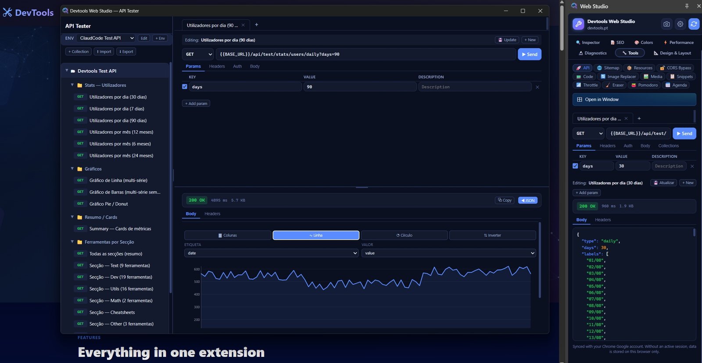Open the Sitemap tool
The width and height of the screenshot is (702, 363).
pyautogui.click(x=608, y=68)
